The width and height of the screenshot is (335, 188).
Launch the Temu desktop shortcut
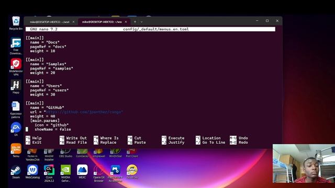click(x=16, y=150)
